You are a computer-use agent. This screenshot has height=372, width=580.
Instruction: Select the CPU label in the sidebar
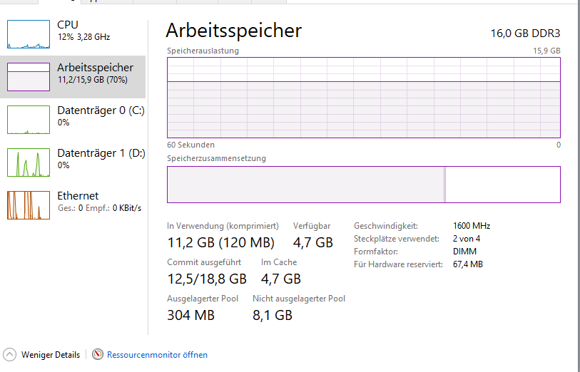(x=68, y=25)
